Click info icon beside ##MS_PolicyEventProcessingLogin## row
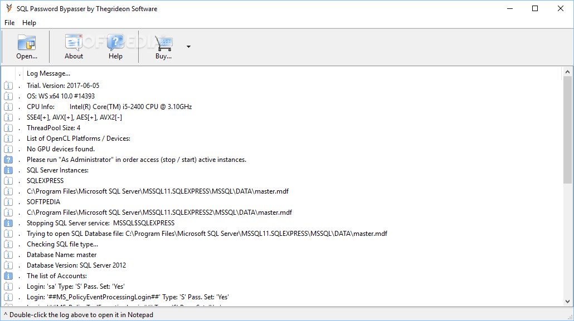The height and width of the screenshot is (321, 574). [x=8, y=298]
